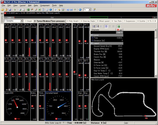The image size is (158, 125).
Task: Open the Add menu
Action: pos(30,5)
